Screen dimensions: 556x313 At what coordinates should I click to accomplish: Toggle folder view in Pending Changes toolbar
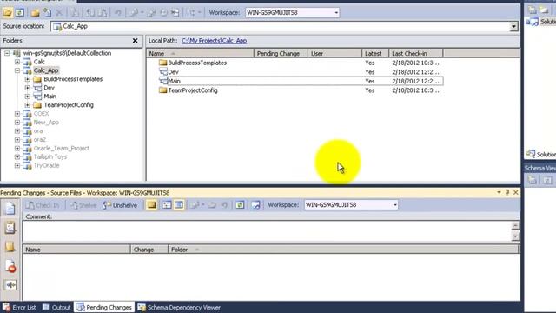point(151,205)
